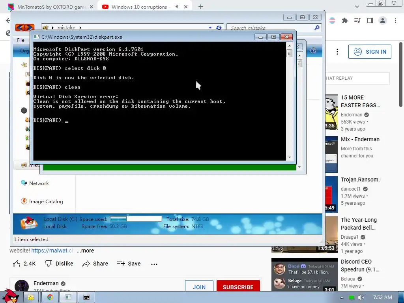Close the Windows 10 corruptions tab
The image size is (404, 303).
[186, 7]
